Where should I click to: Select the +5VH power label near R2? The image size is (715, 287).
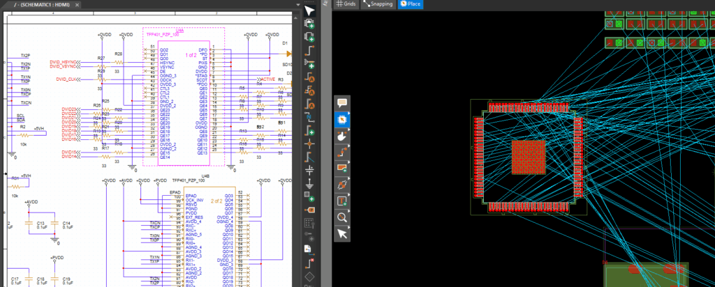38,129
